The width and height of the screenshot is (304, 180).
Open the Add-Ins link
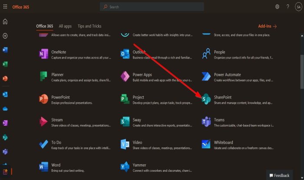pyautogui.click(x=268, y=26)
